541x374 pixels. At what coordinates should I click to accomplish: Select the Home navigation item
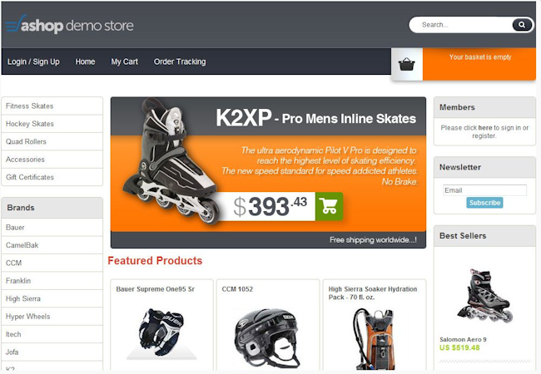click(x=85, y=62)
